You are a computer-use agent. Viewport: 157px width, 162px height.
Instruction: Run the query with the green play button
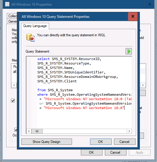click(x=129, y=51)
